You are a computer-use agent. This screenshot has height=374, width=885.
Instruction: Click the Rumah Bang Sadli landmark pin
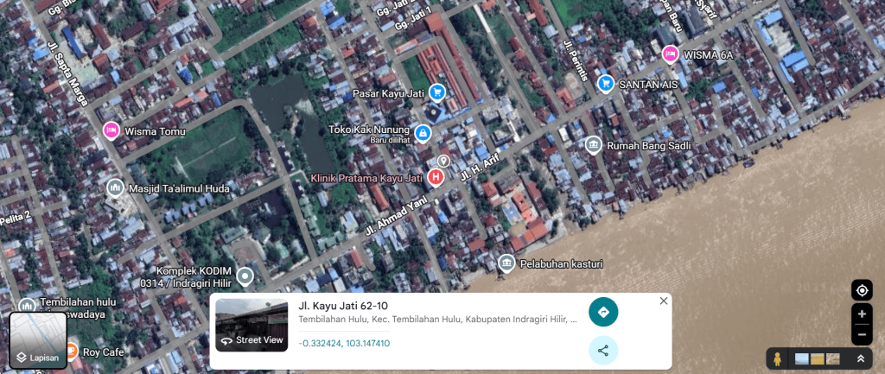pyautogui.click(x=593, y=145)
